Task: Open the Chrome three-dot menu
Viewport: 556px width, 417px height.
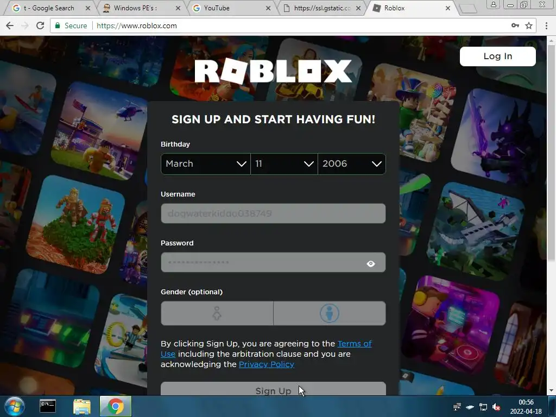Action: (546, 26)
